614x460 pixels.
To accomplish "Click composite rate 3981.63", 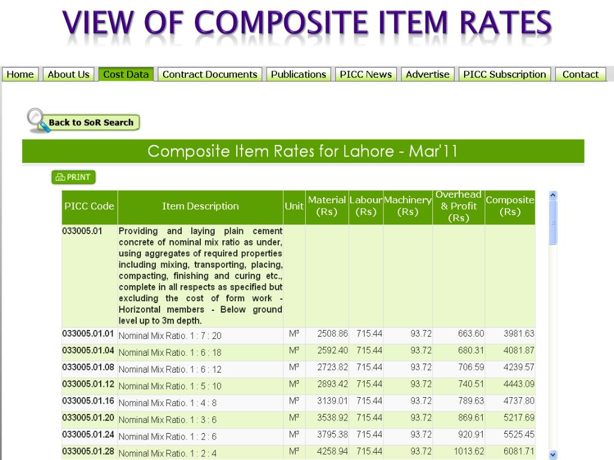I will tap(519, 334).
